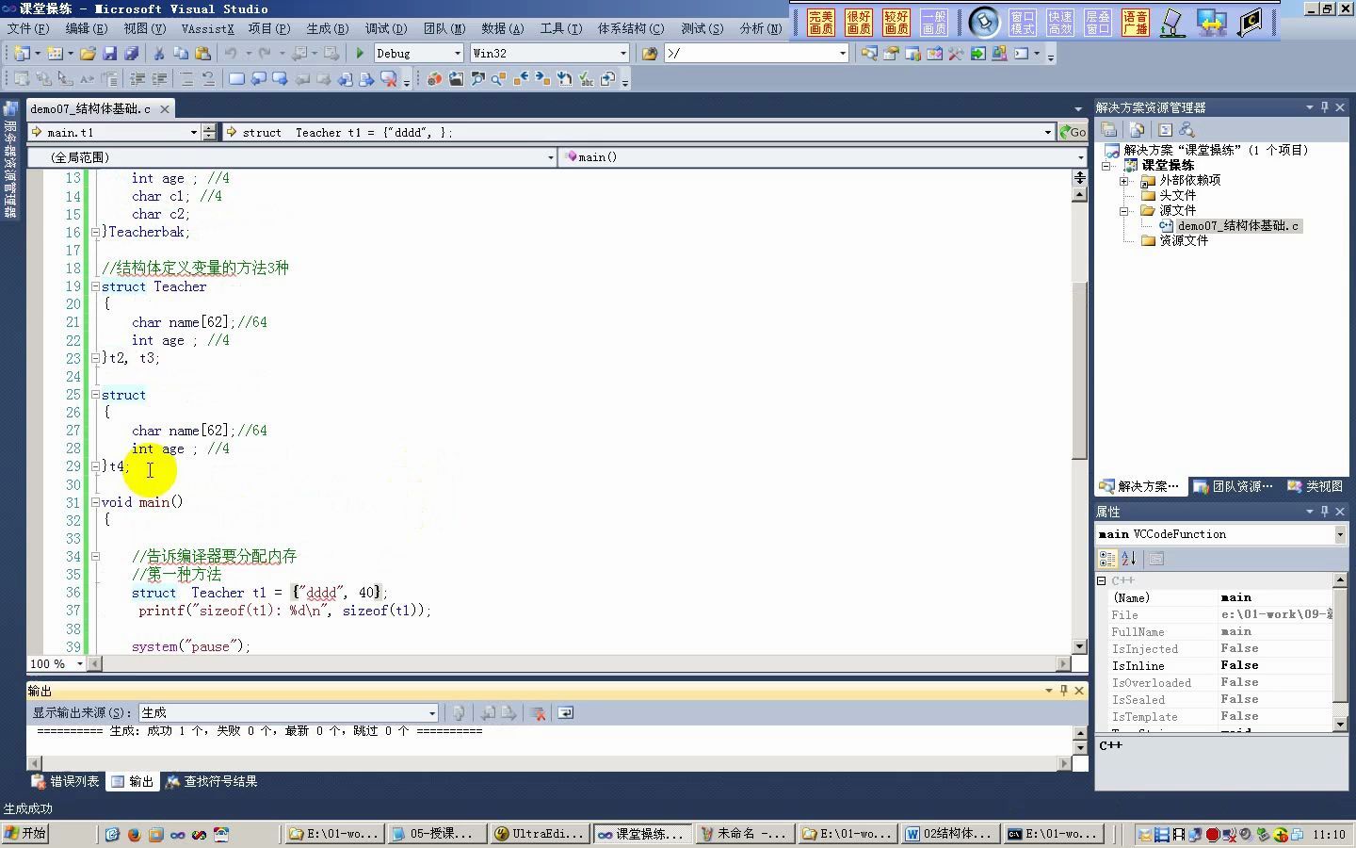Click the Clear Bookmarks red X icon

pos(388,79)
